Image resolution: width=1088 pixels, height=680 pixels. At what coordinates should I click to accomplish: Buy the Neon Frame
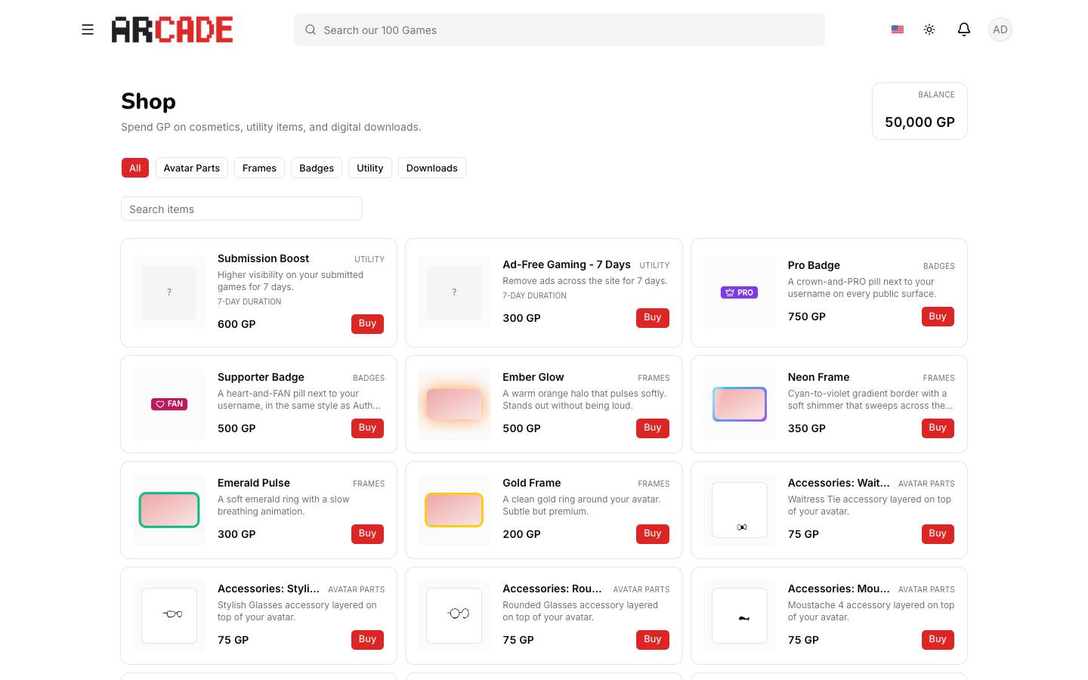pos(938,428)
